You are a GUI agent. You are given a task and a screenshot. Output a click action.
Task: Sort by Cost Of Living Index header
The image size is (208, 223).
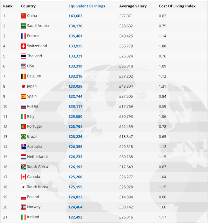tap(177, 6)
